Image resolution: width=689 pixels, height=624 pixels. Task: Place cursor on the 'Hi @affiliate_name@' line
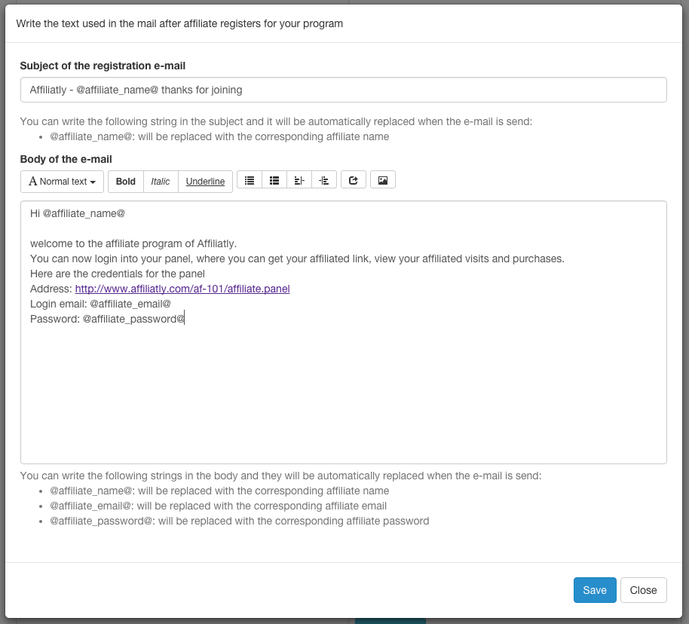(78, 213)
